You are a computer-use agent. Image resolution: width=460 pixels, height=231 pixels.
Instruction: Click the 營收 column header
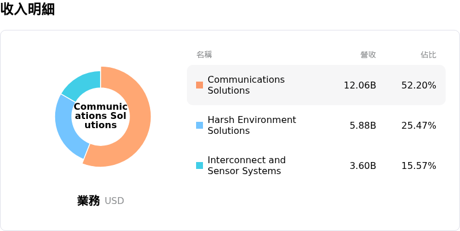click(x=368, y=55)
